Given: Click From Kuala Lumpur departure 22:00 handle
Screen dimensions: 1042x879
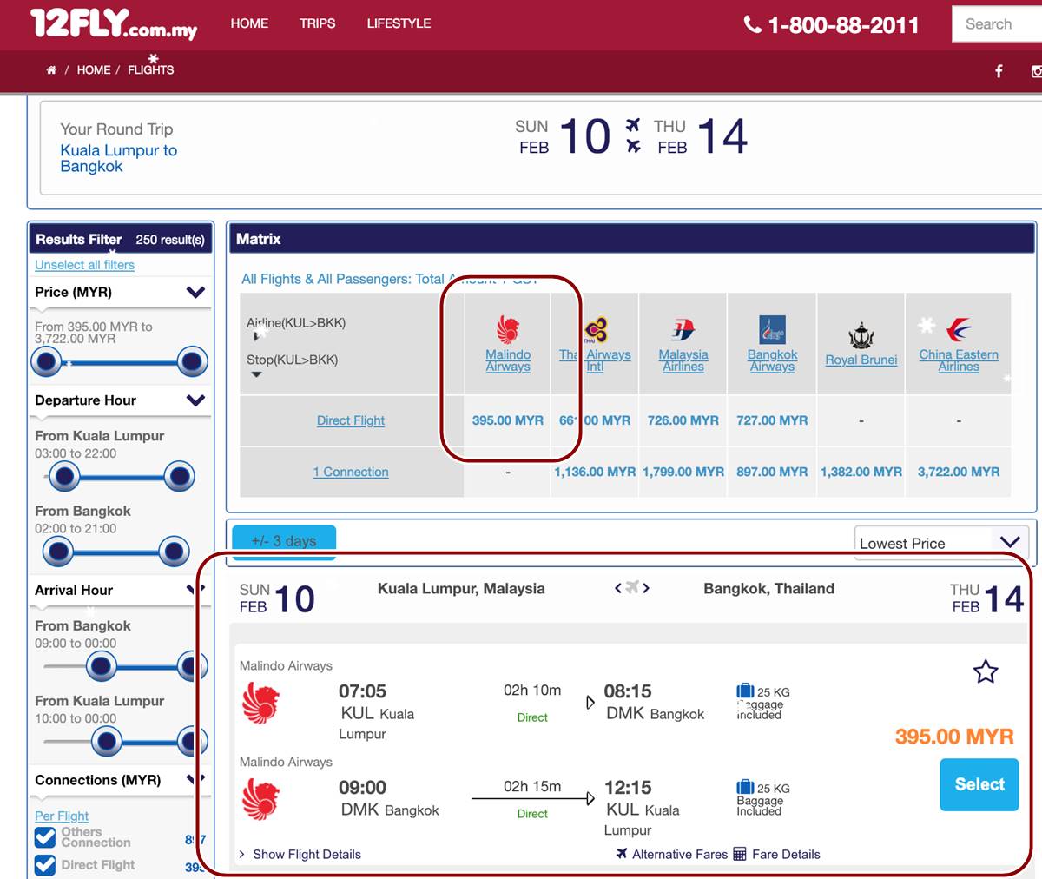Looking at the screenshot, I should pos(179,476).
